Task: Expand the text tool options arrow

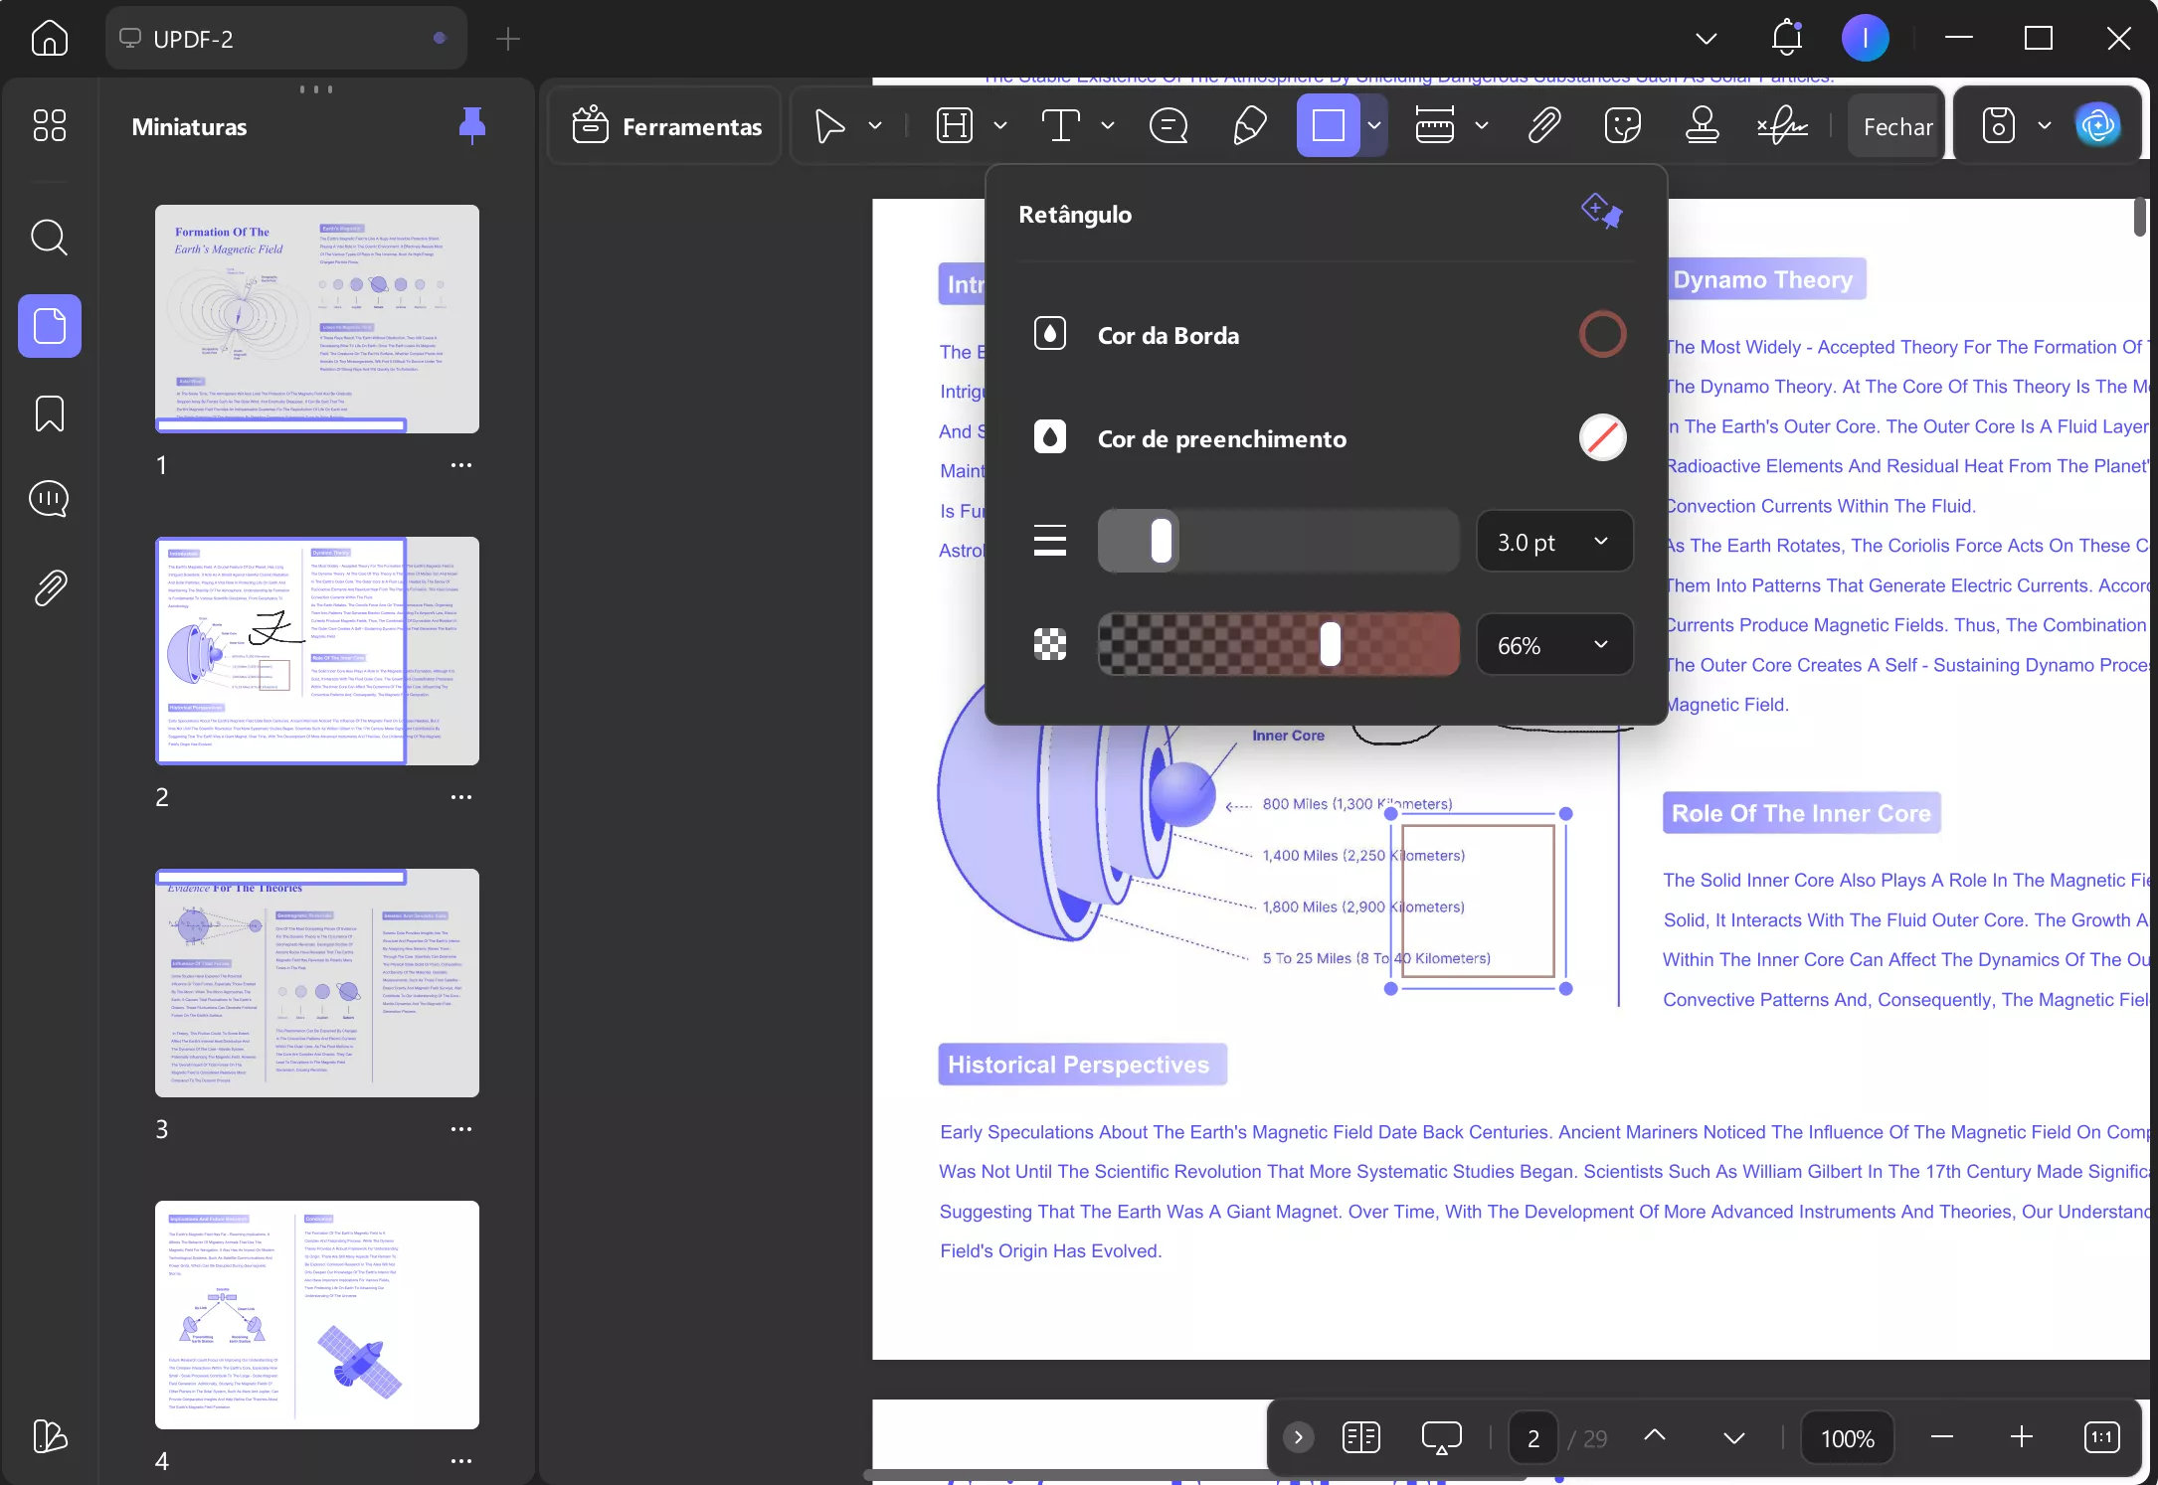Action: (x=1108, y=126)
